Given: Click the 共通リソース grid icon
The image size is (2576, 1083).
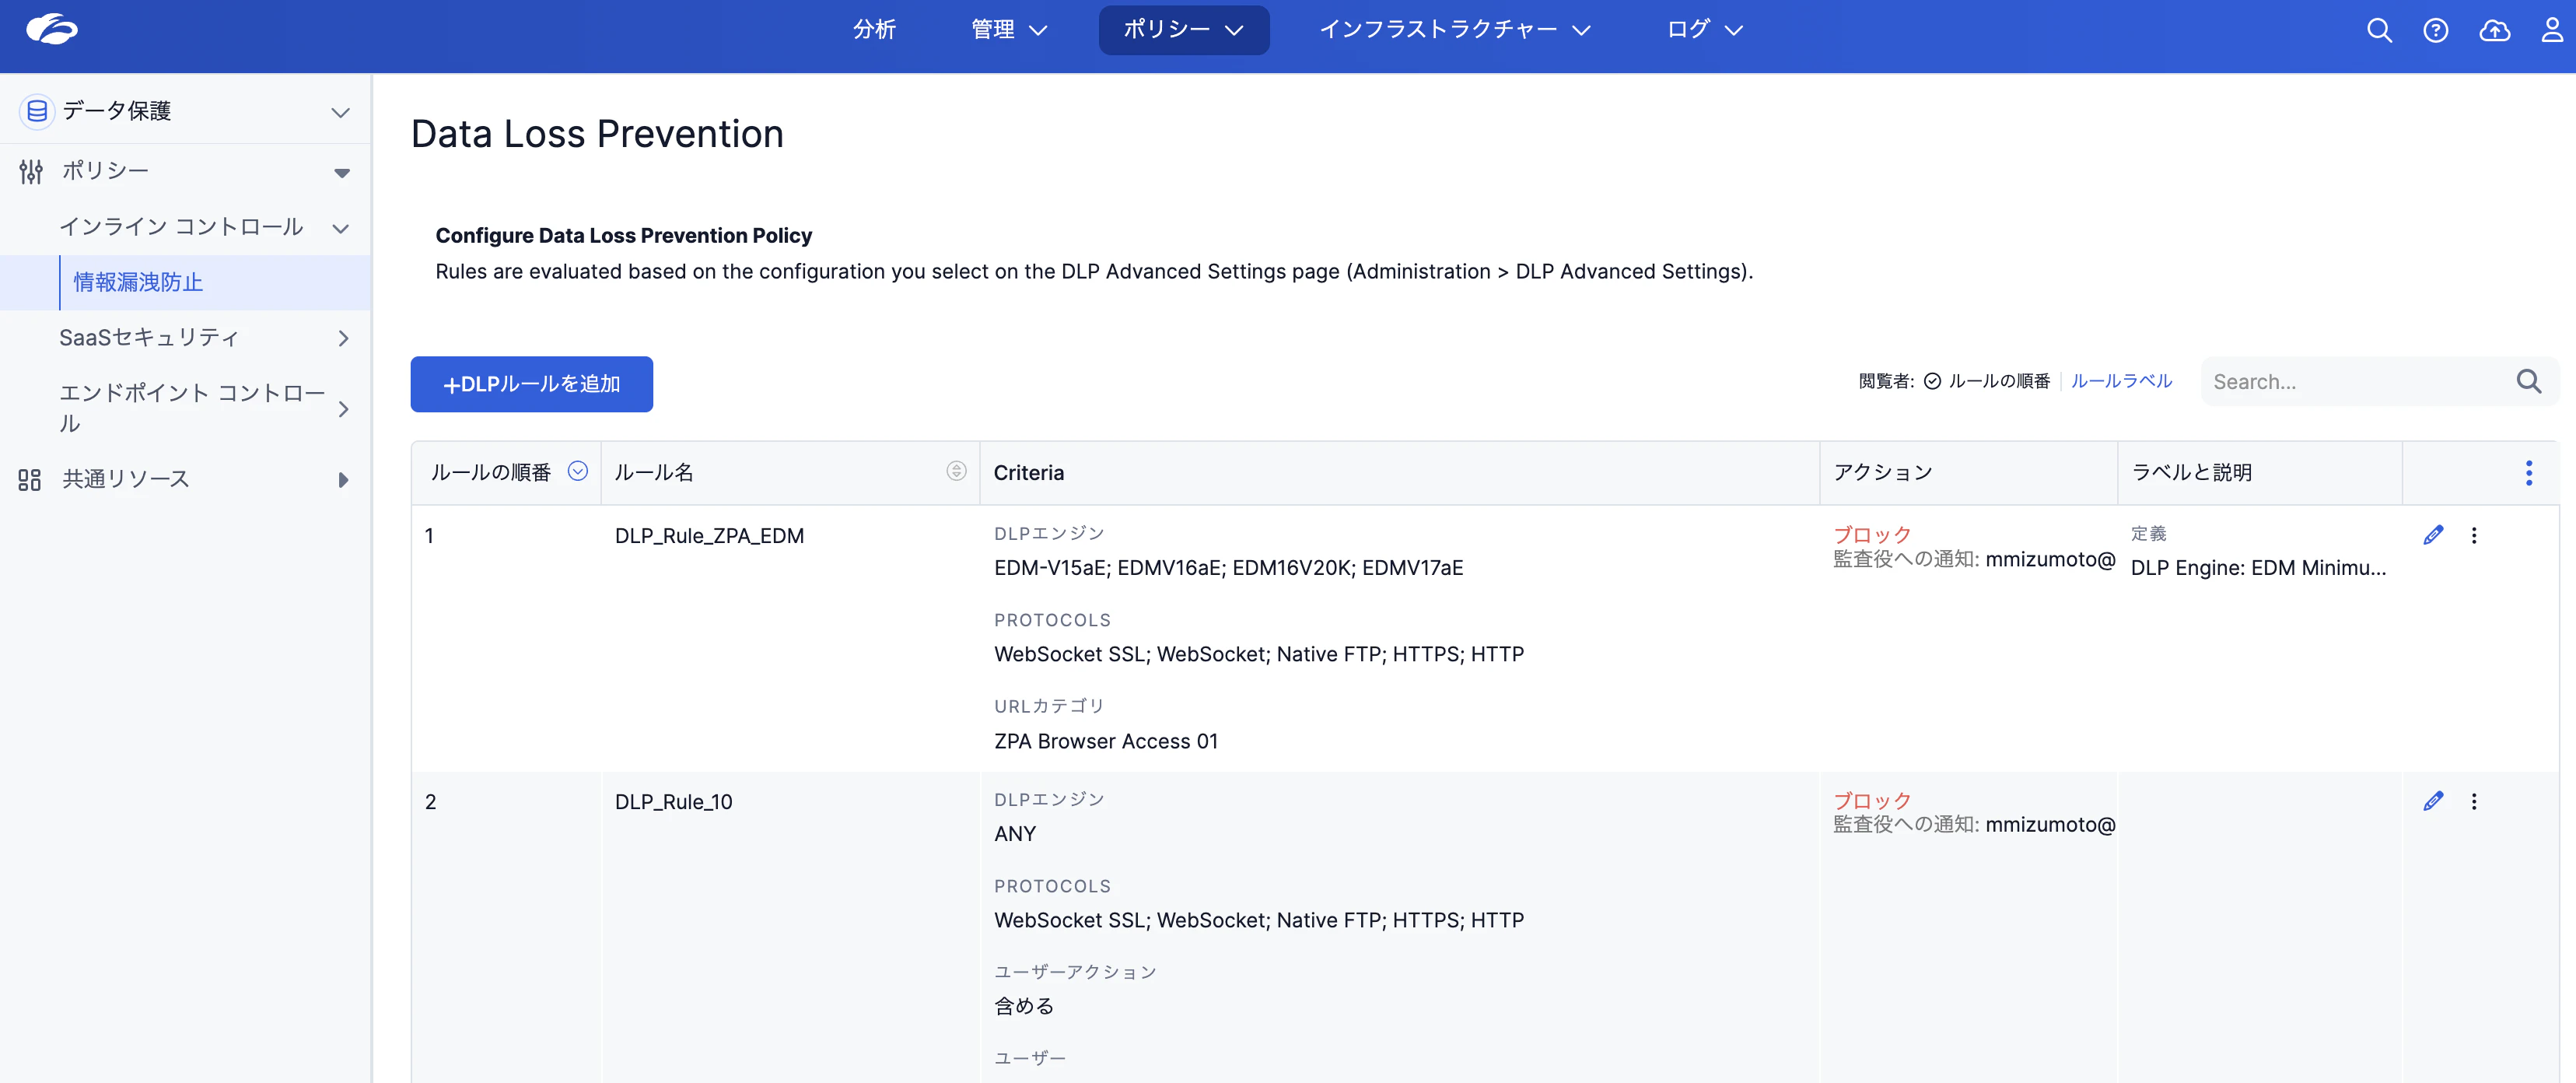Looking at the screenshot, I should 30,480.
